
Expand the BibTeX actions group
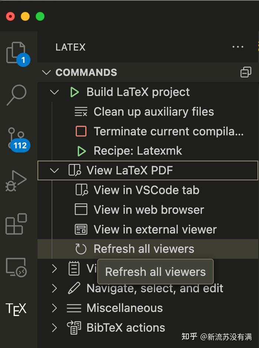(55, 328)
